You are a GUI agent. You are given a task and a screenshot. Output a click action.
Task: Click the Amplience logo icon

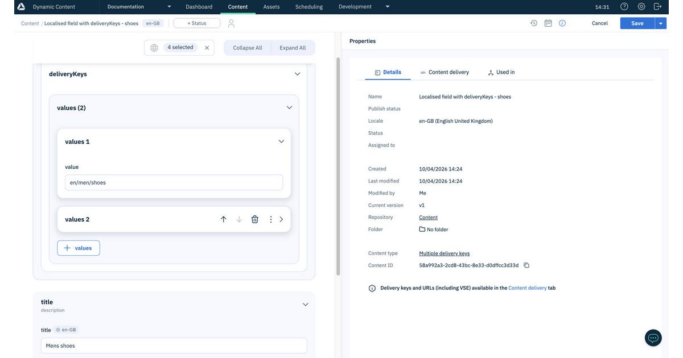coord(21,7)
